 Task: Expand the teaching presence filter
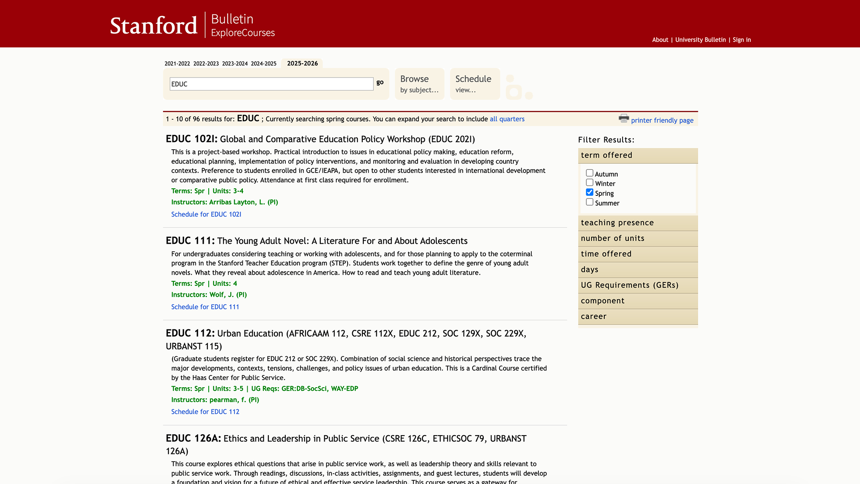click(x=638, y=223)
